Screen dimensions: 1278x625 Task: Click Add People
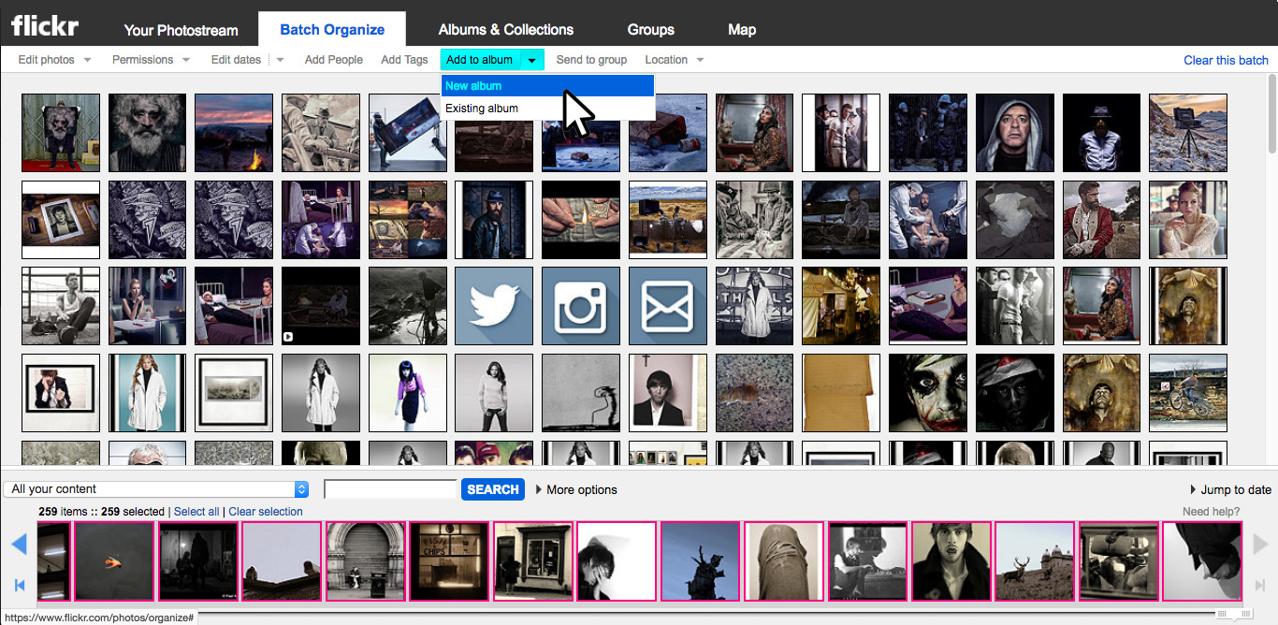pyautogui.click(x=334, y=60)
